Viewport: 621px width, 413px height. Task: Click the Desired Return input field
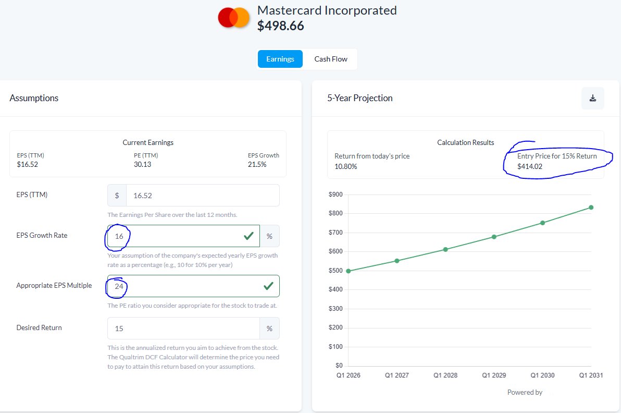point(183,328)
